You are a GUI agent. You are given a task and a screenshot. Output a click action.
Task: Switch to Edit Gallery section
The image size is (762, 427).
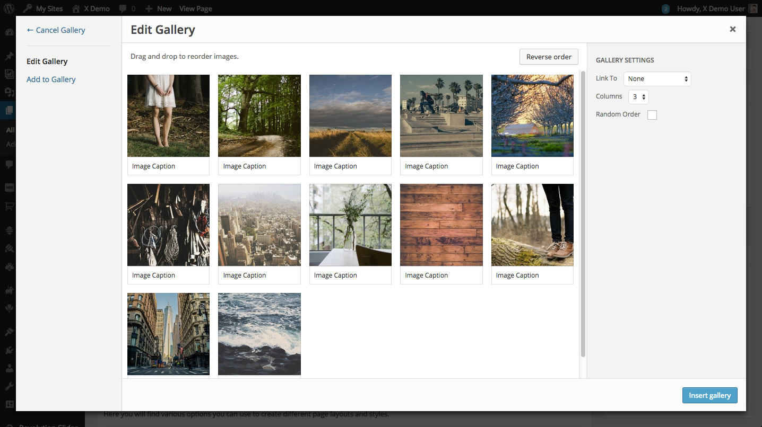[x=47, y=61]
